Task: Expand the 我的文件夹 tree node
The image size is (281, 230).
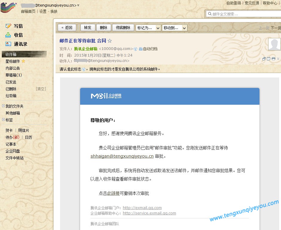Action: point(3,106)
